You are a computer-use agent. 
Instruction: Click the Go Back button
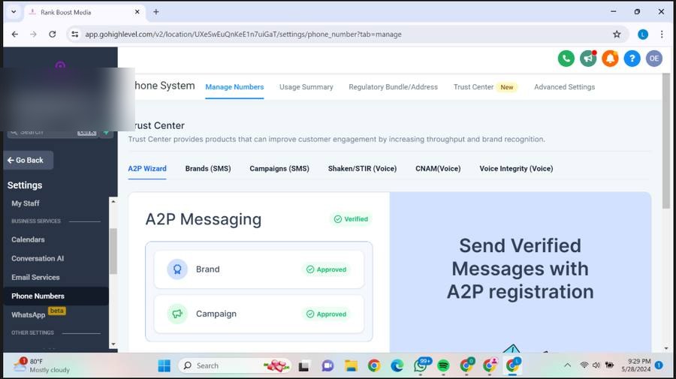tap(29, 160)
